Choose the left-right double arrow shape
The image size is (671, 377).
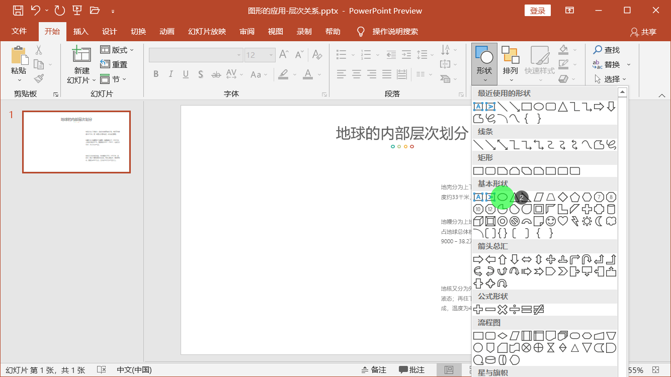[x=527, y=259]
